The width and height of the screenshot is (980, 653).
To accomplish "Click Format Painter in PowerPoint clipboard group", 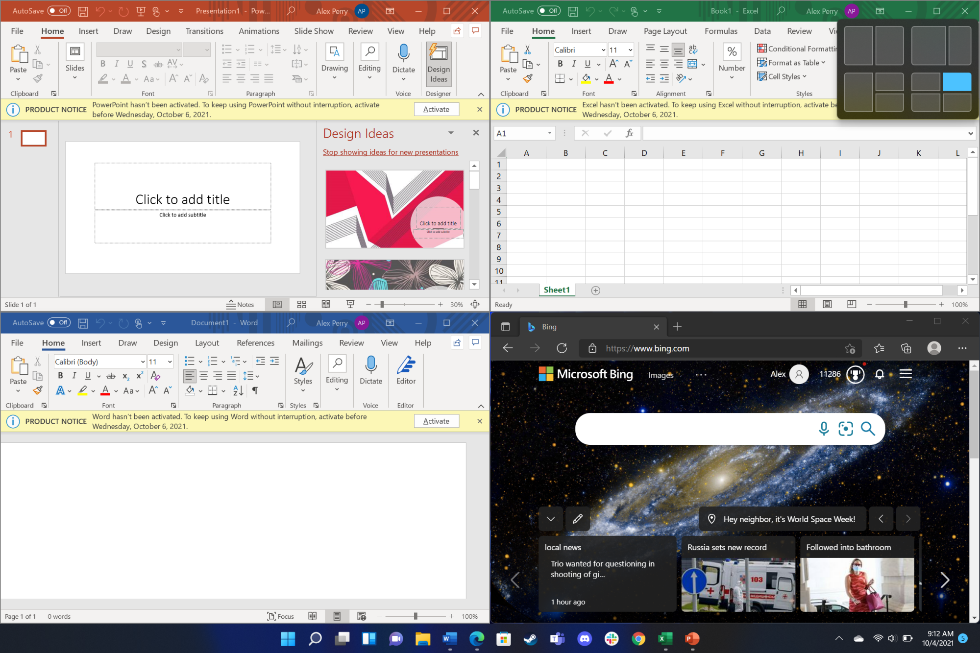I will click(38, 78).
